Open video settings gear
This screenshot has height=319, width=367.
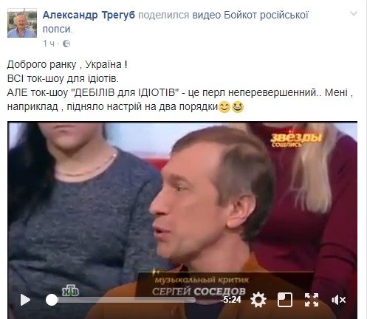(x=258, y=300)
